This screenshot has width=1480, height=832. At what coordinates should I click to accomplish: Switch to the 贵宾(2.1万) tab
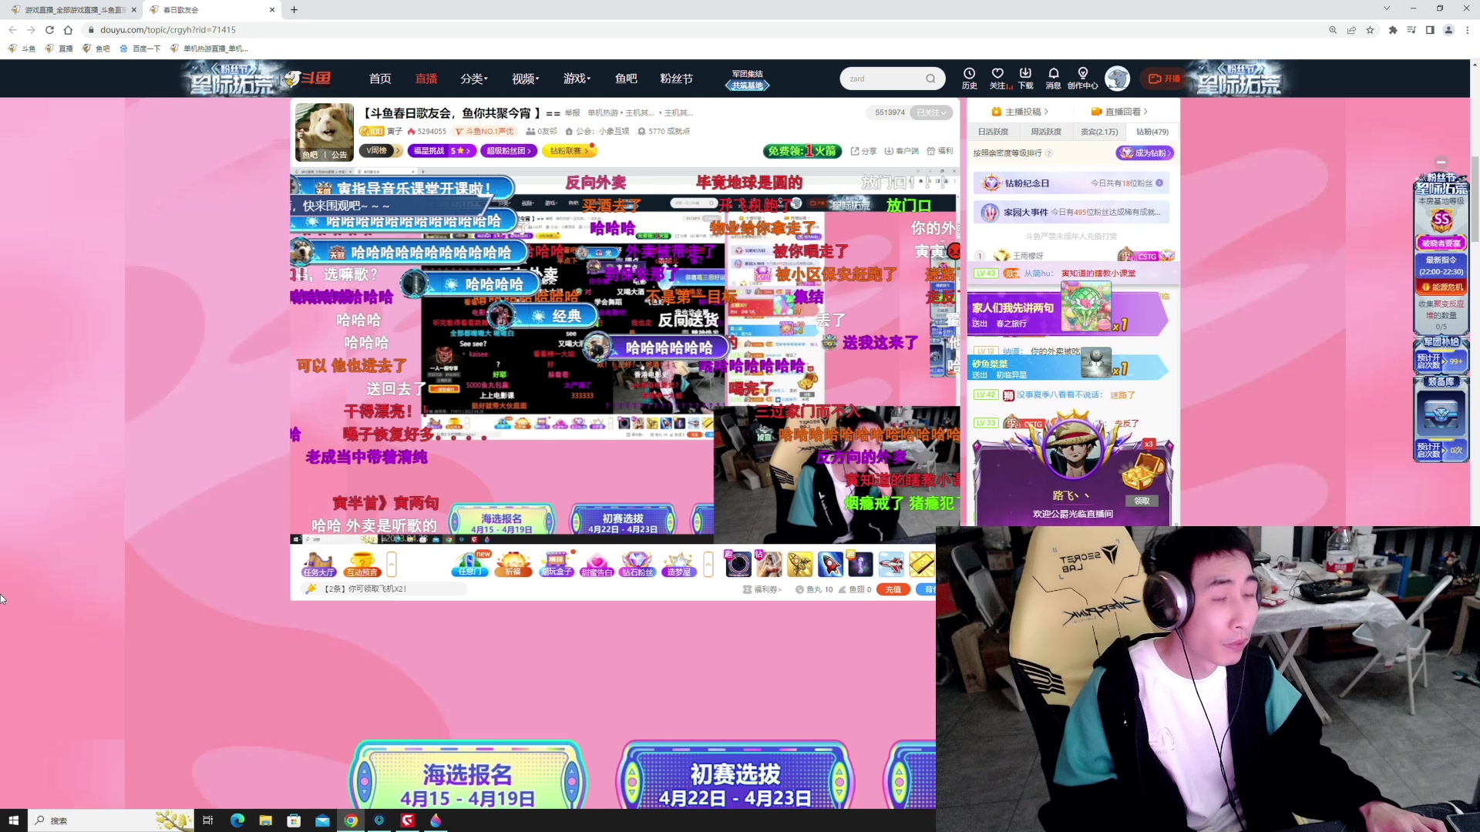[x=1099, y=132]
